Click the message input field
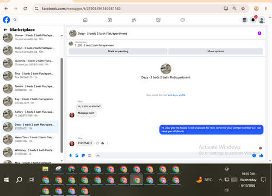This screenshot has height=196, width=272. point(173,156)
